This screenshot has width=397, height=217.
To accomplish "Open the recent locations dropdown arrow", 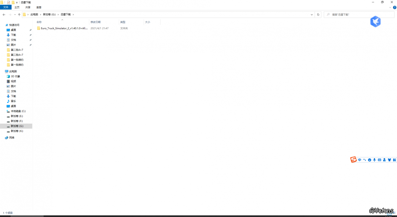I will click(15, 15).
